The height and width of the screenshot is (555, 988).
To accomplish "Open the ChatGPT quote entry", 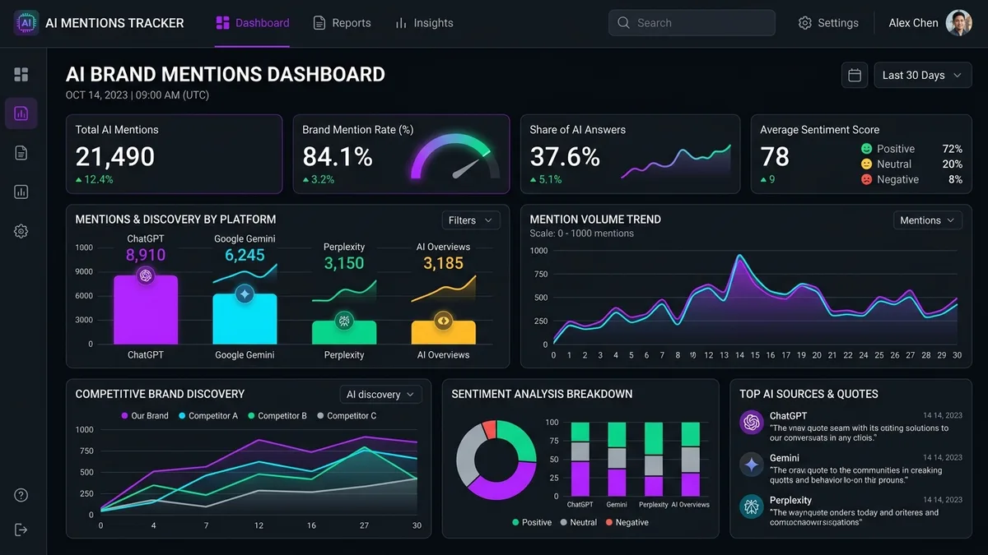I will point(851,427).
